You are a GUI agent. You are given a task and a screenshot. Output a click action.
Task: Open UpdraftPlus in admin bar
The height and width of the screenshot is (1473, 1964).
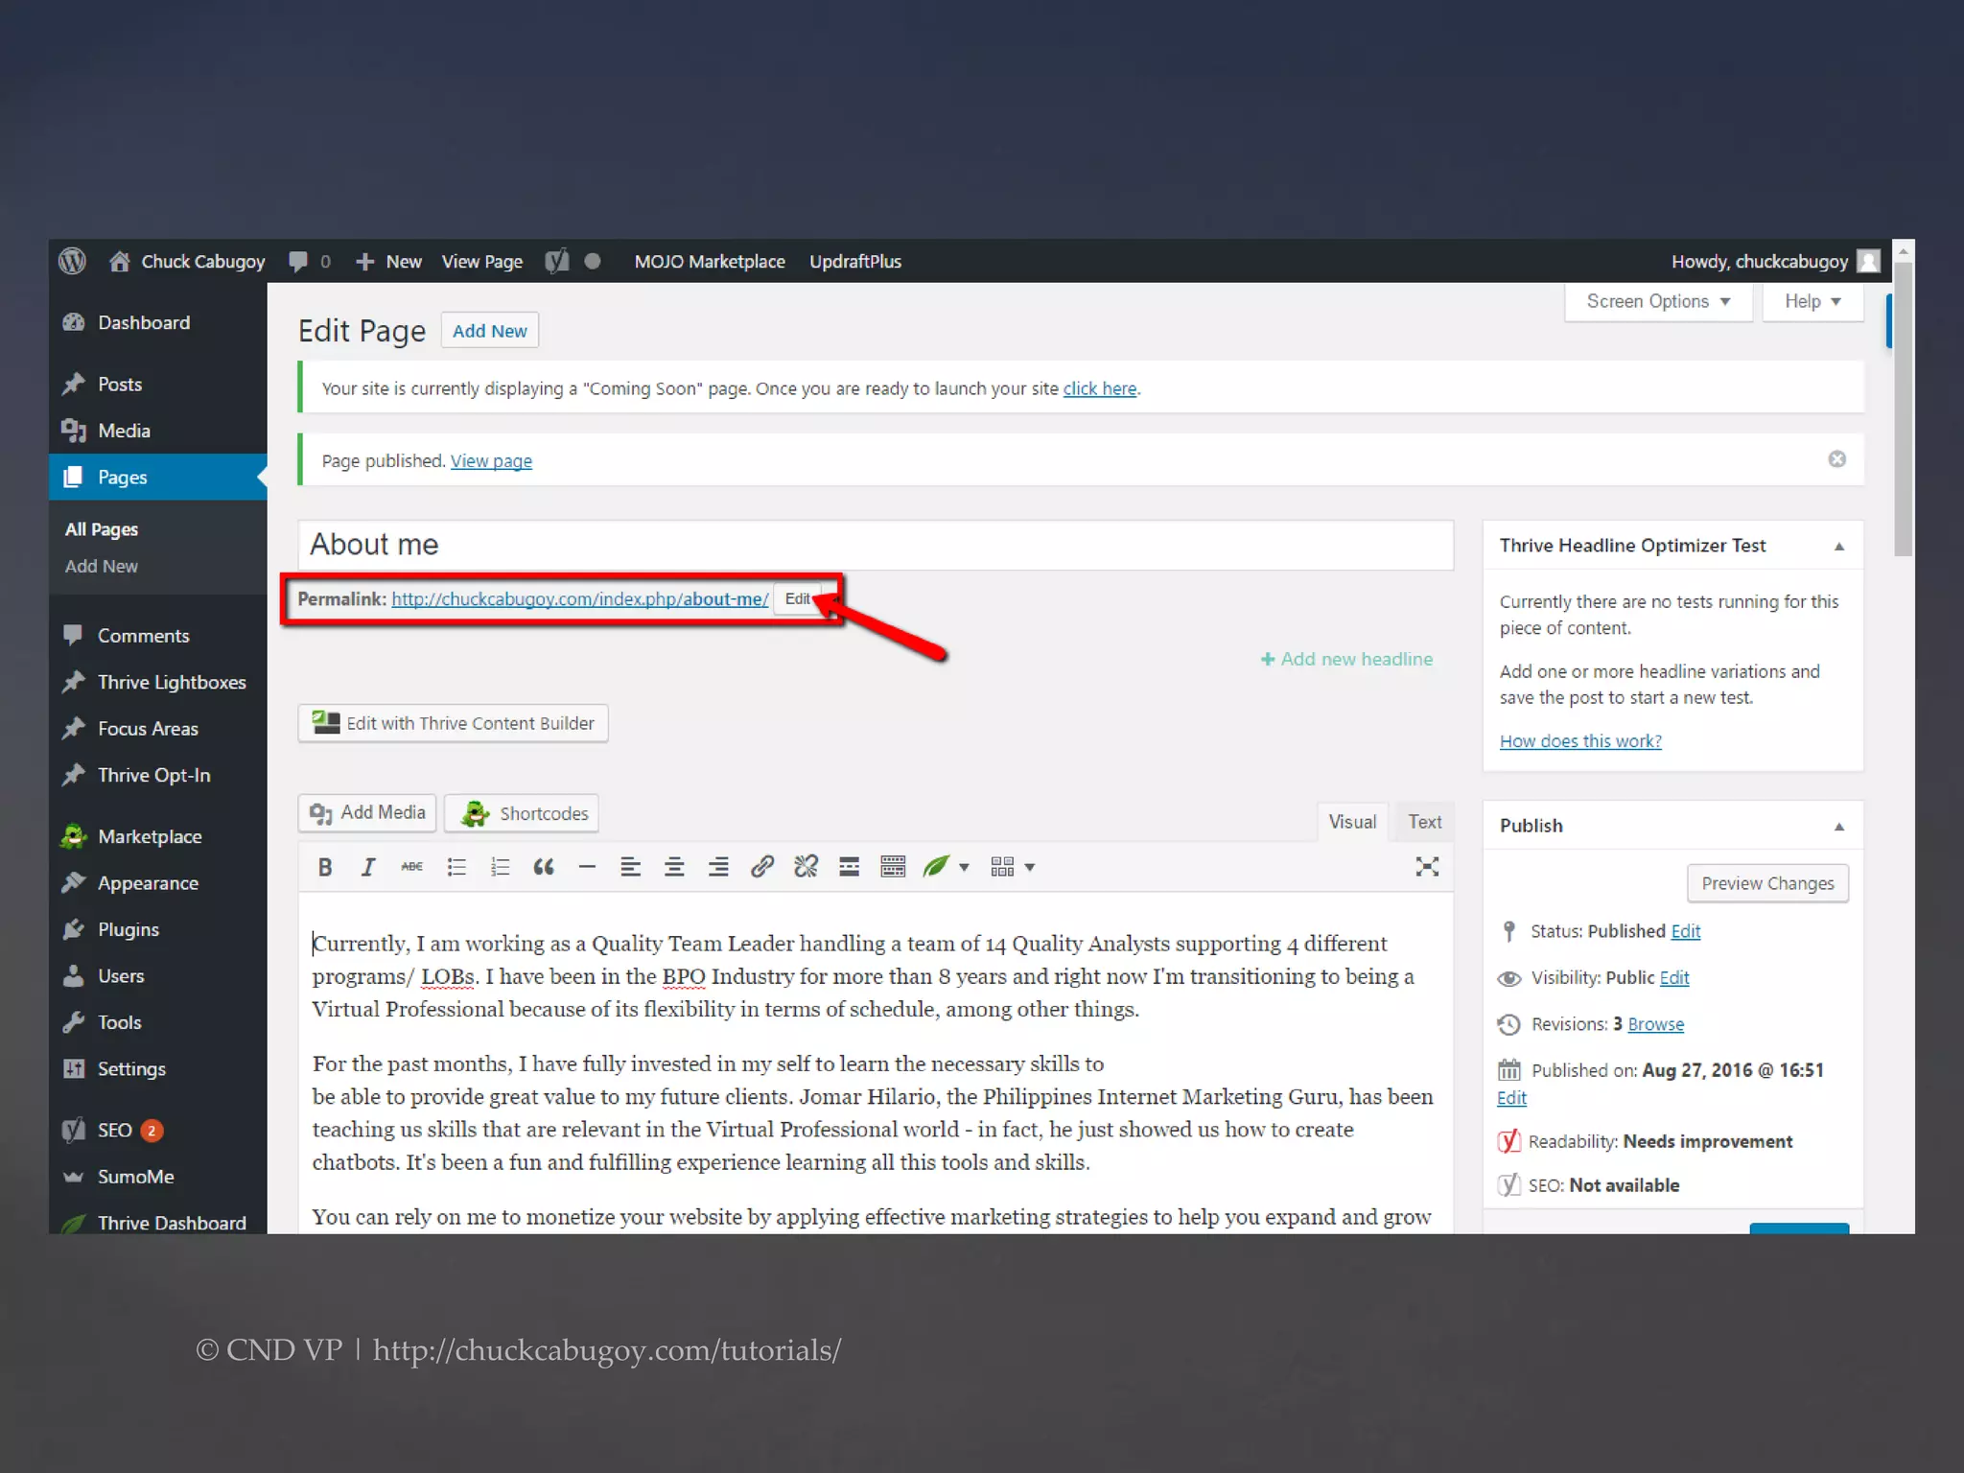pos(855,261)
